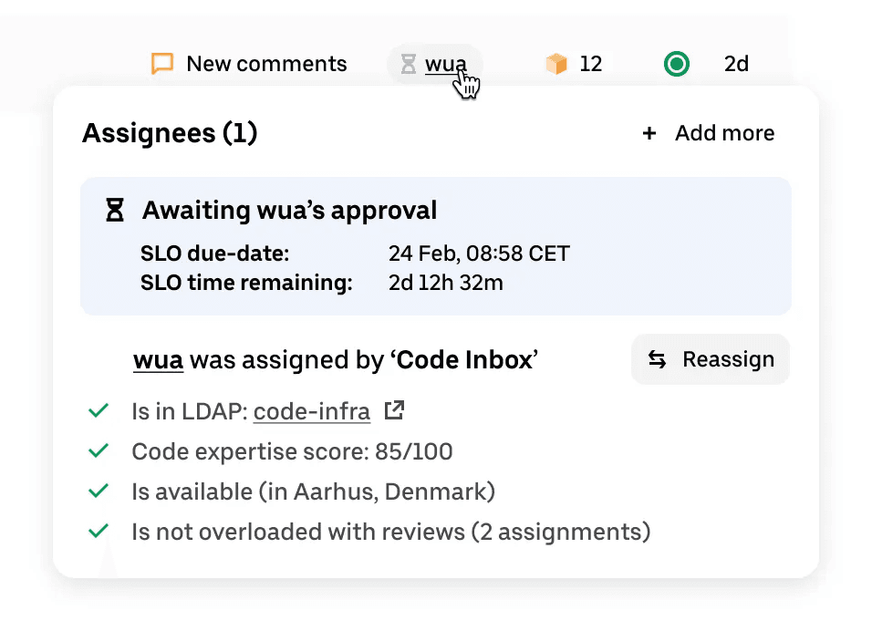Select the New comments label
The width and height of the screenshot is (872, 631).
(x=266, y=64)
